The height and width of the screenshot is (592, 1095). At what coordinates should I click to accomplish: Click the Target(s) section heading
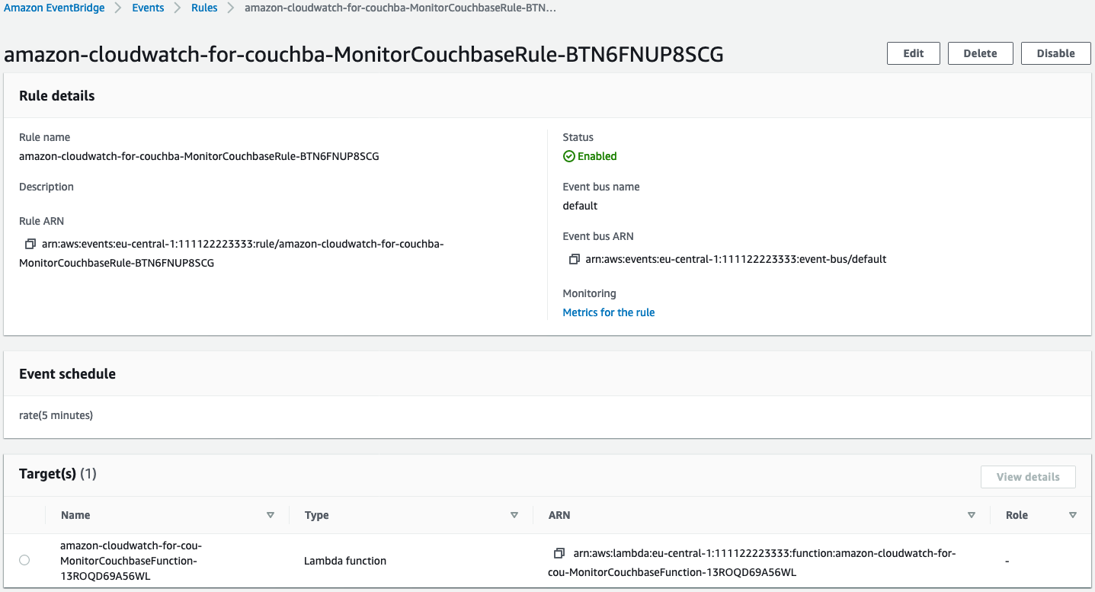[x=58, y=474]
